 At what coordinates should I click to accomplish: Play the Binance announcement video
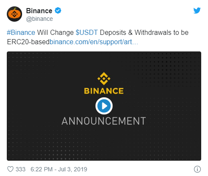click(x=104, y=106)
